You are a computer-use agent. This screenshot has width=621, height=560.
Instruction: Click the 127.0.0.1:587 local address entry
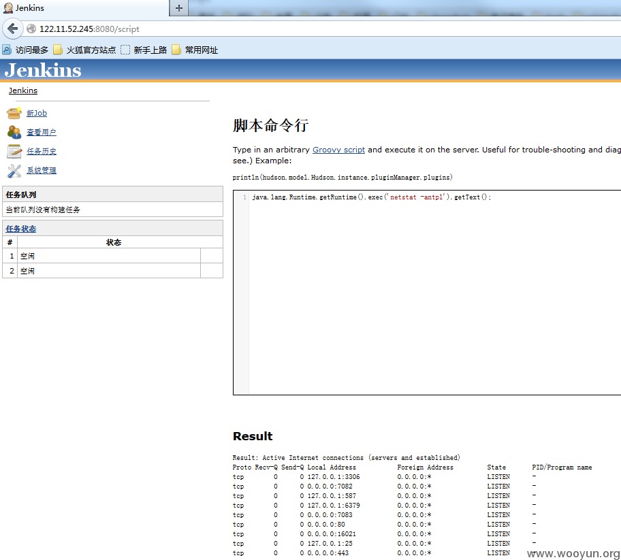[332, 496]
